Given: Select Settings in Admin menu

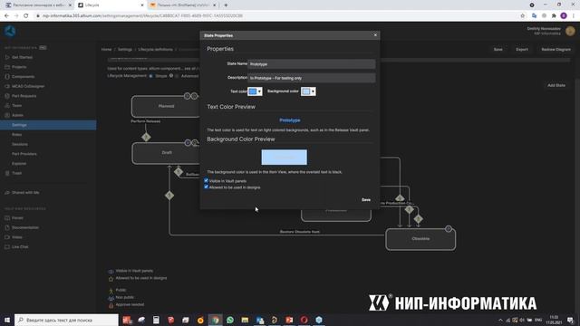Looking at the screenshot, I should (48, 125).
